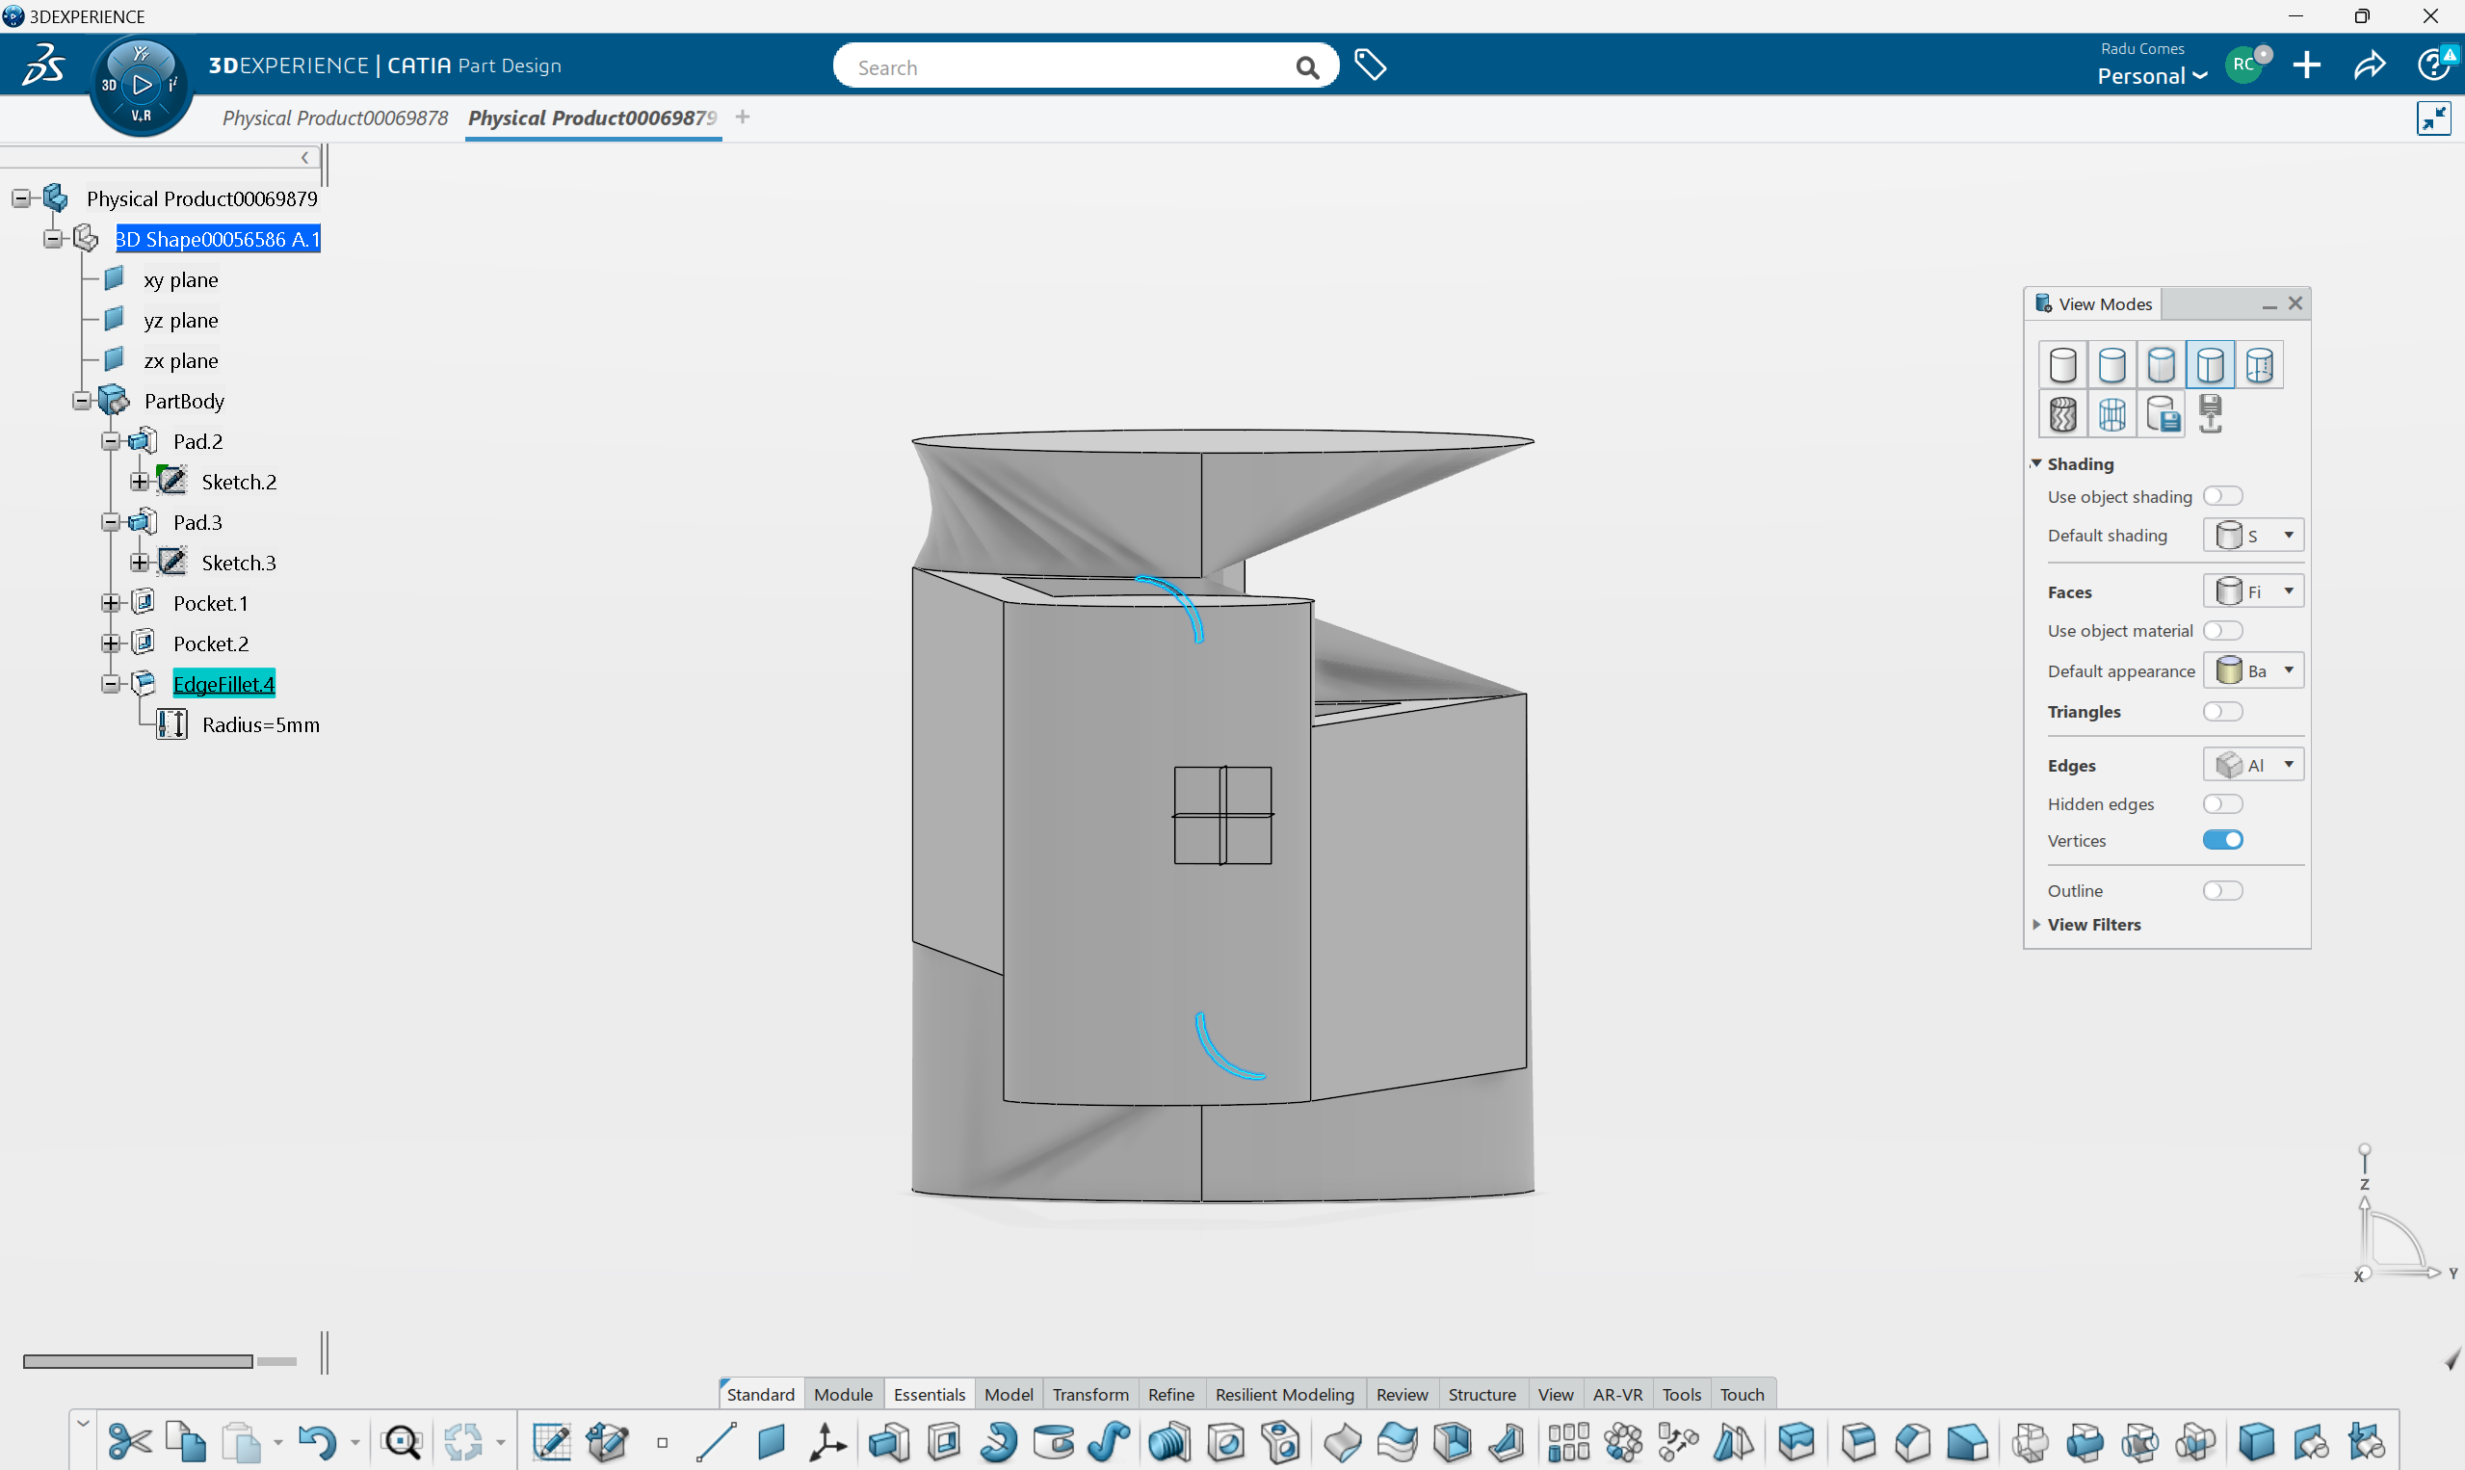Viewport: 2465px width, 1470px height.
Task: Select the Pad extrusion tool
Action: pos(888,1441)
